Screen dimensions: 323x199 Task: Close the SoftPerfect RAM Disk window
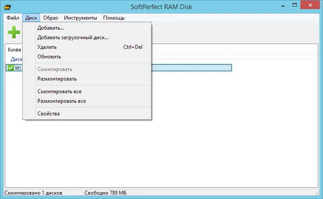click(311, 6)
